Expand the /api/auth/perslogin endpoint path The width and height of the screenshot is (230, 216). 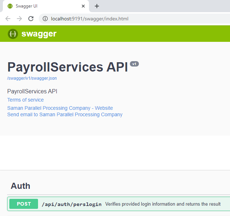click(71, 204)
